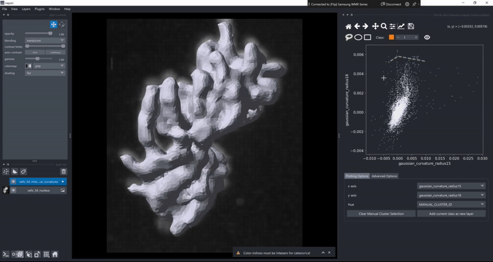493x262 pixels.
Task: Add a new labels layer
Action: (23, 172)
